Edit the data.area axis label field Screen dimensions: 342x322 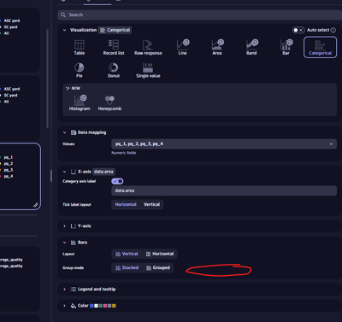[224, 190]
